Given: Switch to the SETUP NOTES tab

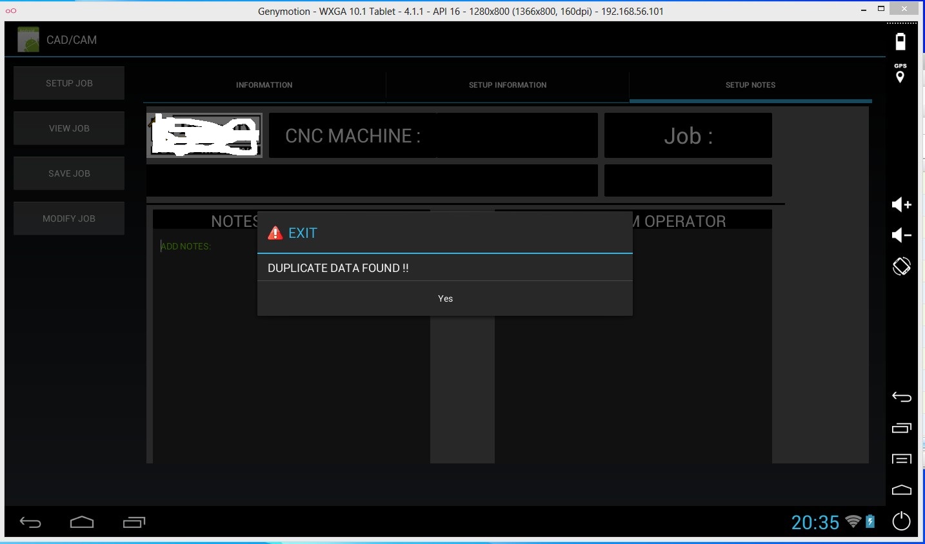Looking at the screenshot, I should (x=751, y=85).
